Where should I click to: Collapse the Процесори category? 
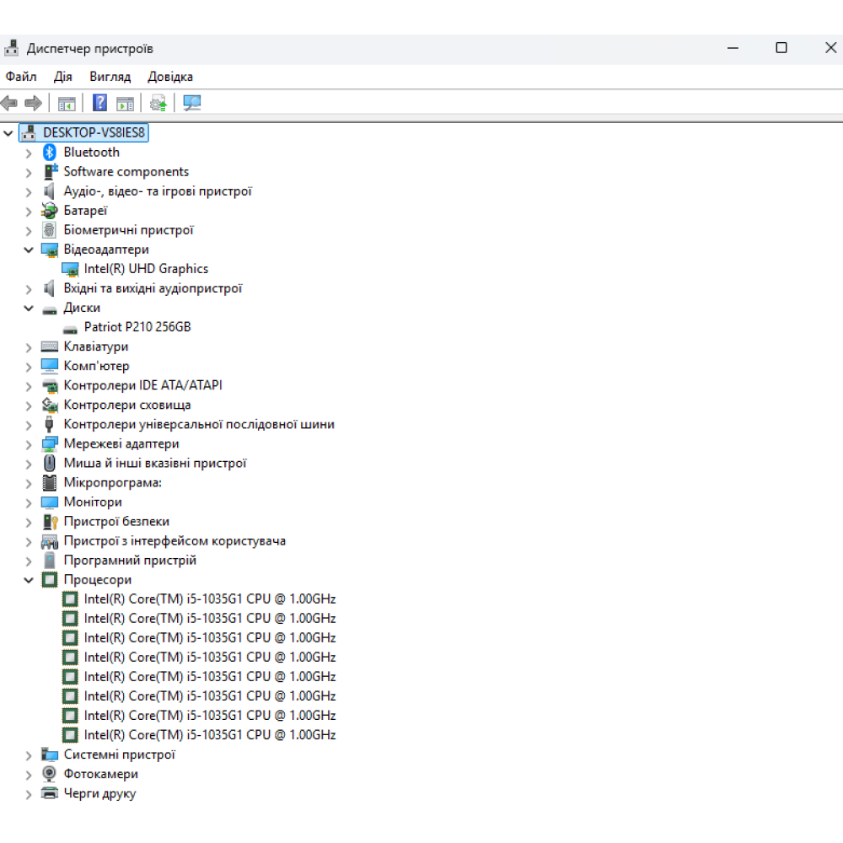[29, 580]
